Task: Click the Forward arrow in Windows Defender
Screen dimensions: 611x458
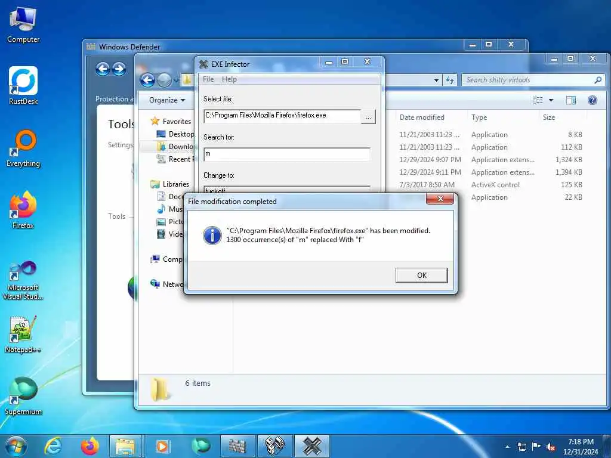Action: coord(119,69)
